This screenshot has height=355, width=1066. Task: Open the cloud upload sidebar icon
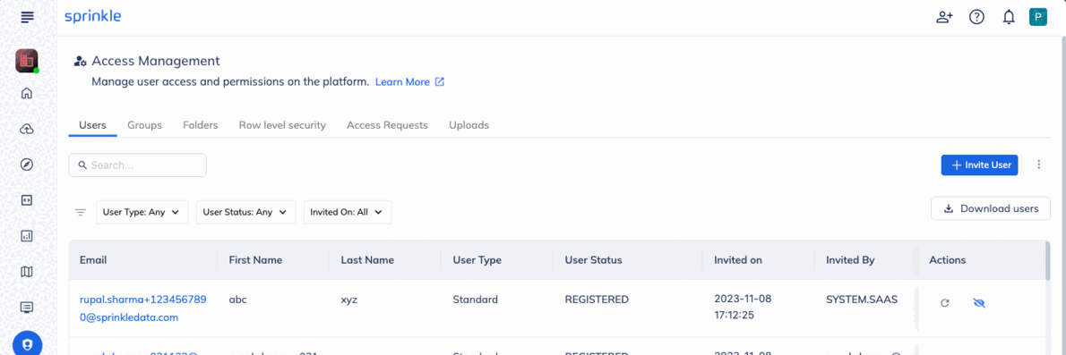click(x=27, y=129)
